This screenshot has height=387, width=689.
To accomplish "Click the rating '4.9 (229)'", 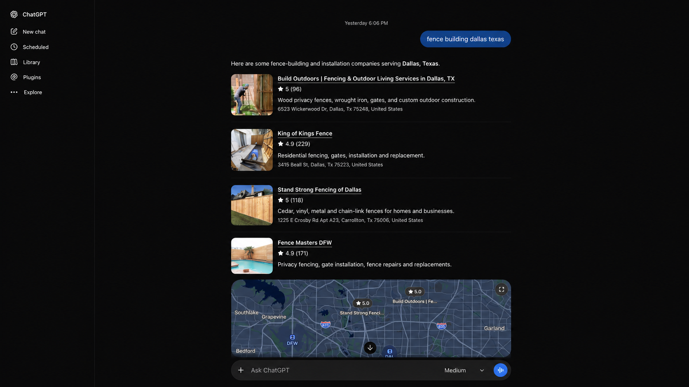I will click(x=294, y=144).
